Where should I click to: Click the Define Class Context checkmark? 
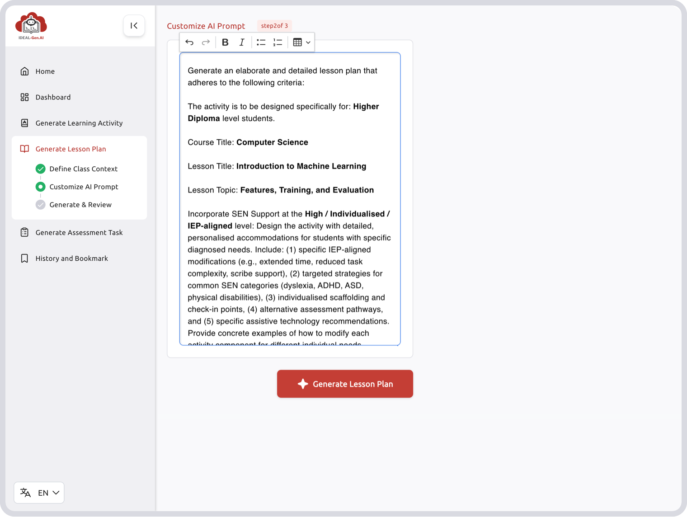pos(41,169)
